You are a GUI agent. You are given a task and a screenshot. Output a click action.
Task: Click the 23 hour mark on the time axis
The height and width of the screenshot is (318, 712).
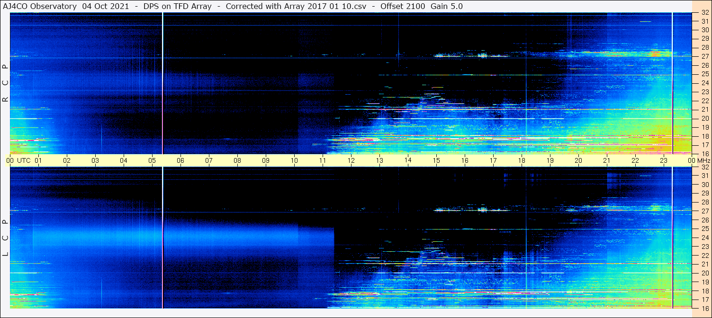664,160
